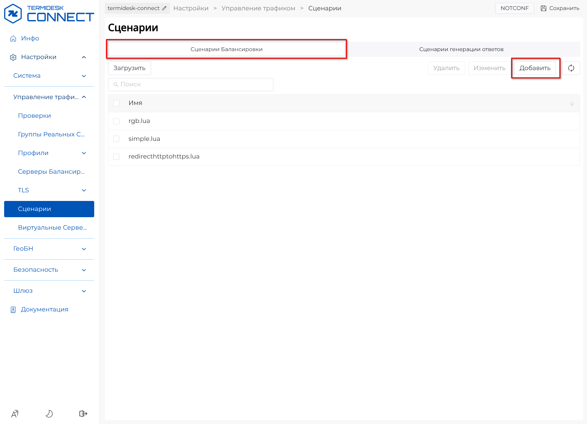
Task: Expand the Система section
Action: 49,76
